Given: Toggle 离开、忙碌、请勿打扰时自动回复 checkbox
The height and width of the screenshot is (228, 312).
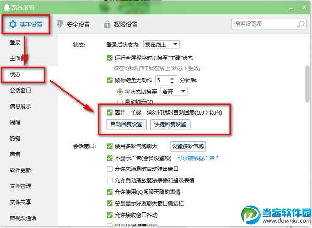Looking at the screenshot, I should [110, 112].
